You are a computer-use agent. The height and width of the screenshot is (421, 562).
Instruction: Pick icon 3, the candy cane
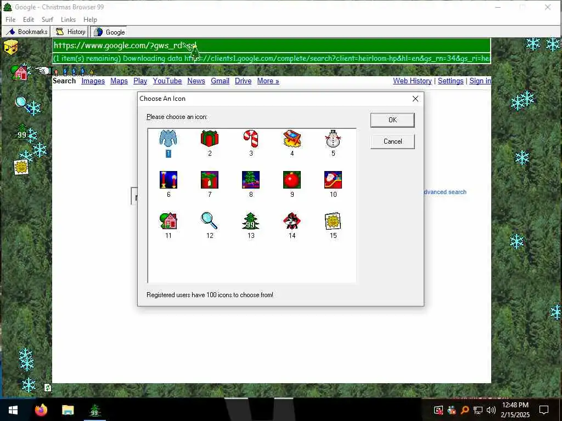[x=251, y=139]
